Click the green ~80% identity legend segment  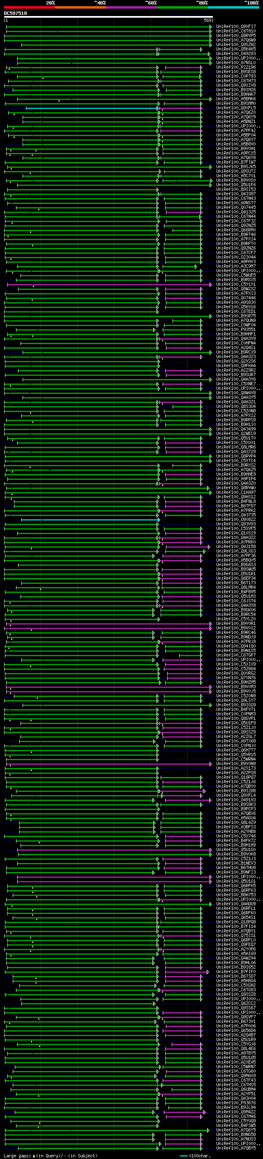(x=182, y=7)
